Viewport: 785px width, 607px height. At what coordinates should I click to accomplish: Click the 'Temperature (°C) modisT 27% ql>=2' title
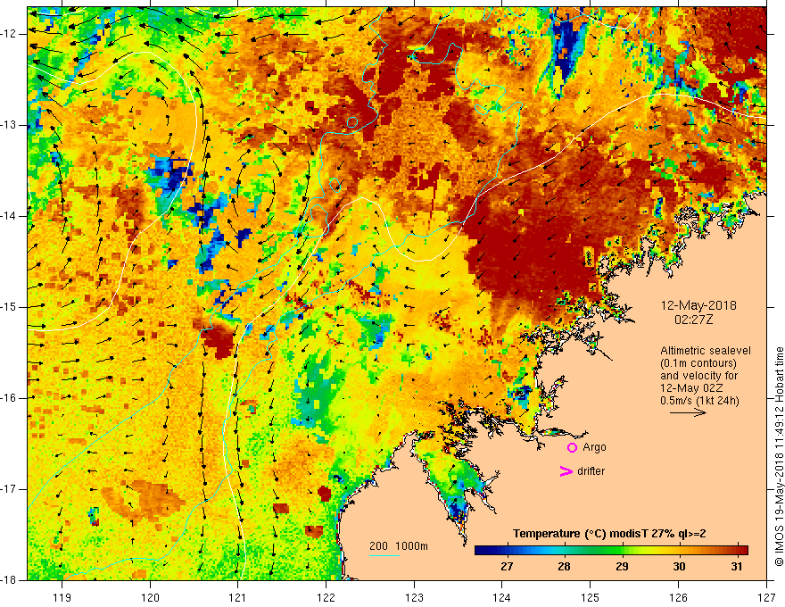tap(609, 534)
